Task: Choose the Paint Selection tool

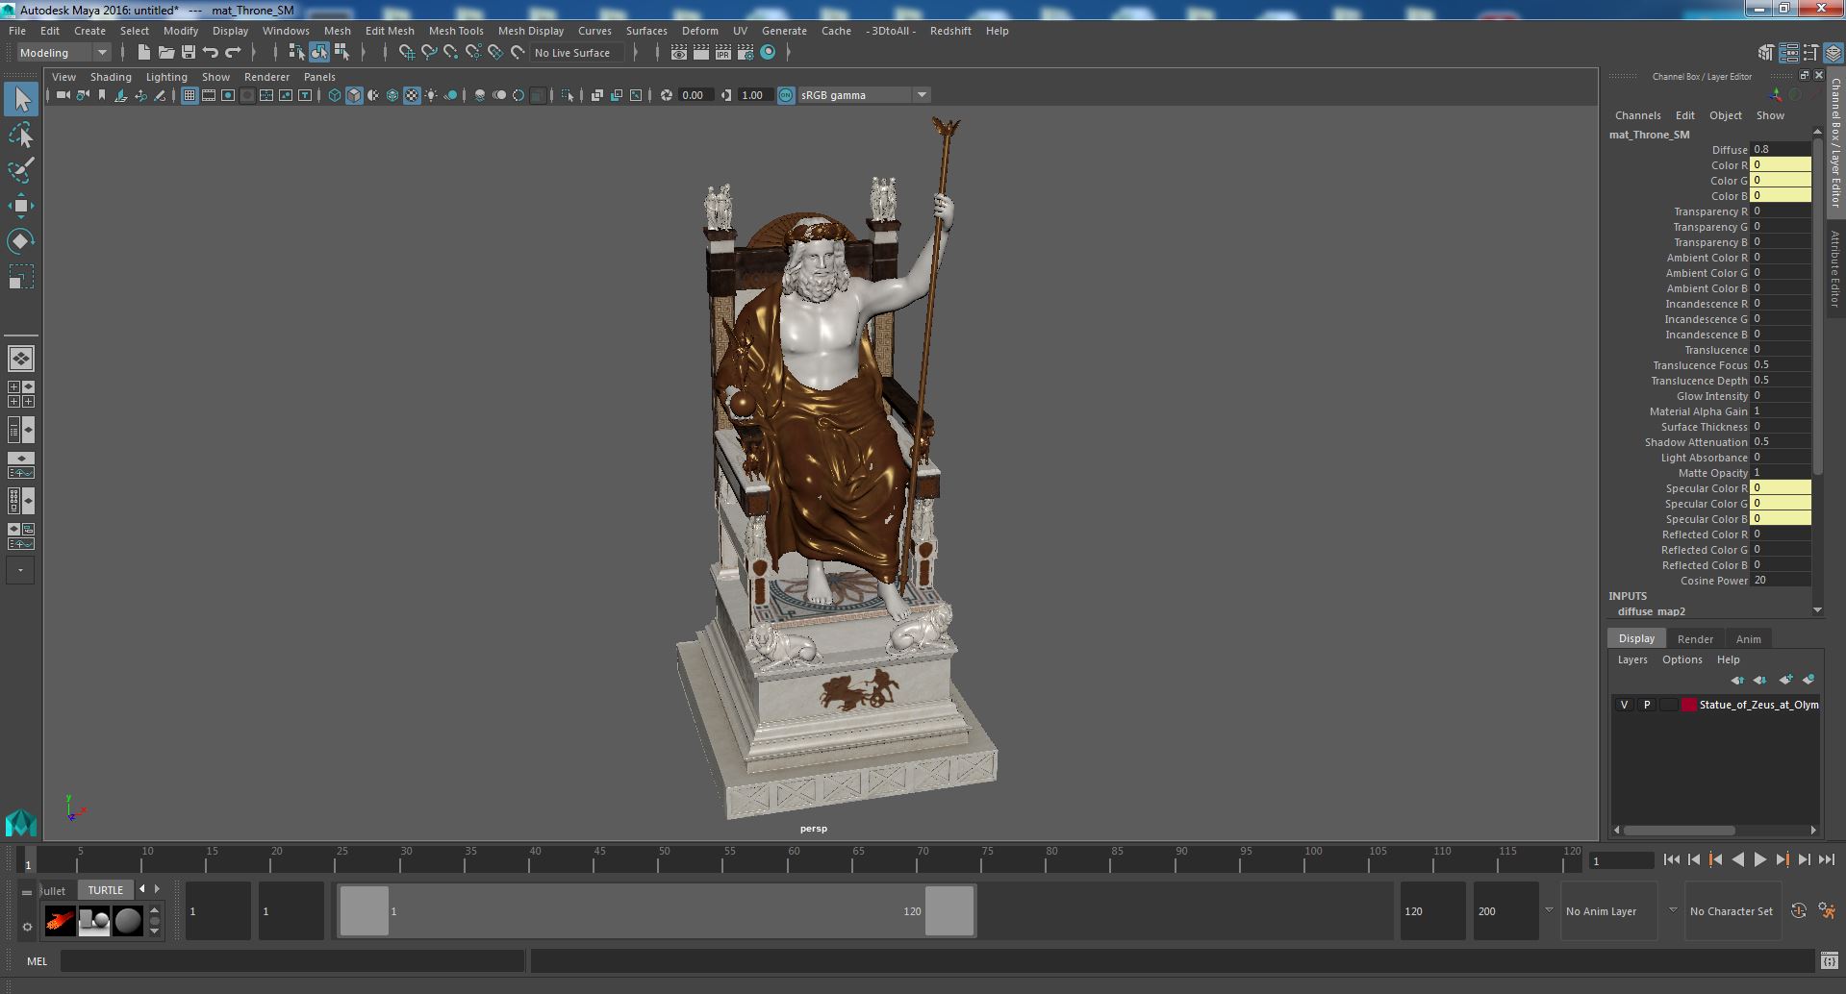Action: (x=21, y=170)
